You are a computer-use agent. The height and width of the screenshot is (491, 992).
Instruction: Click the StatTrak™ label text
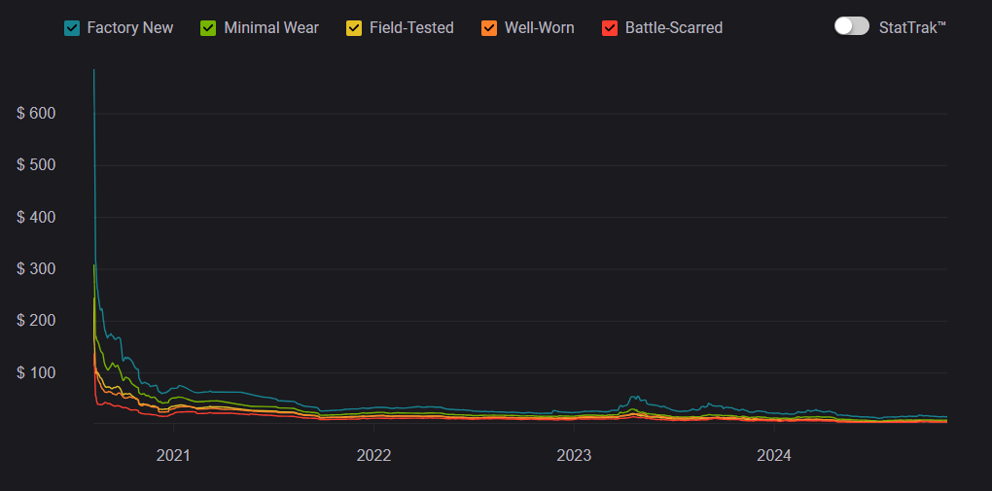click(912, 27)
